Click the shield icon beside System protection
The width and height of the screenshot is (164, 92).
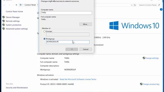4,25
